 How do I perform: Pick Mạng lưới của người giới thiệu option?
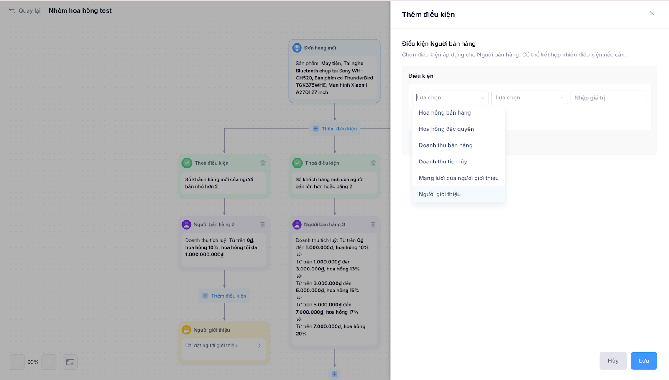tap(459, 178)
